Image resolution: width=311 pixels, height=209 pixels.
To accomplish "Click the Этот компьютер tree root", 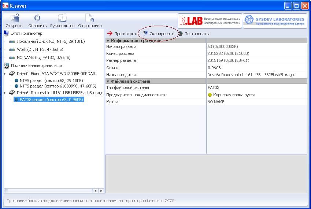I will 26,34.
